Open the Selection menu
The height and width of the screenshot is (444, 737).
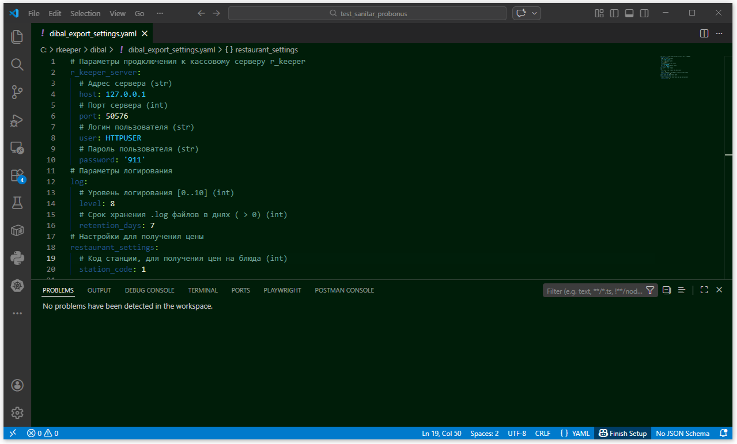pyautogui.click(x=85, y=13)
